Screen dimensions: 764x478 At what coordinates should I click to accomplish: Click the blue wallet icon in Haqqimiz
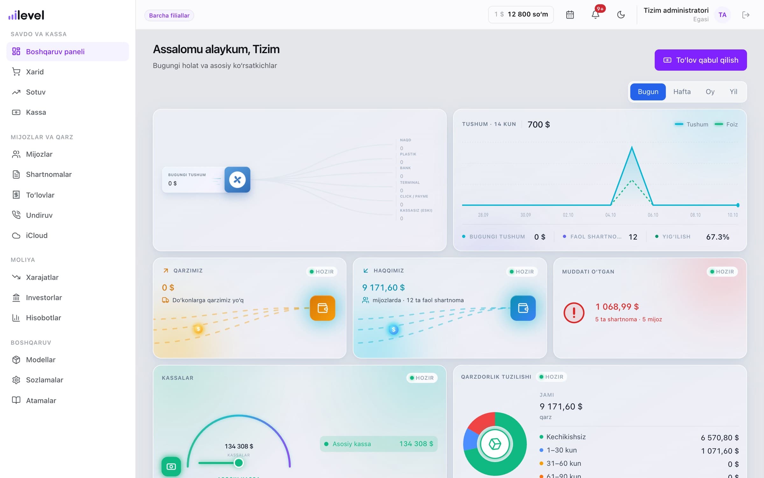click(523, 308)
